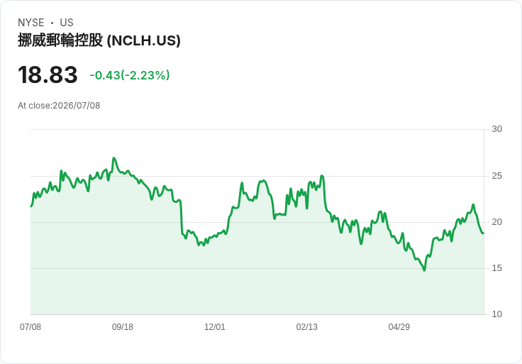This screenshot has height=364, width=522.
Task: Click the 12/01 date axis label
Action: click(x=215, y=327)
